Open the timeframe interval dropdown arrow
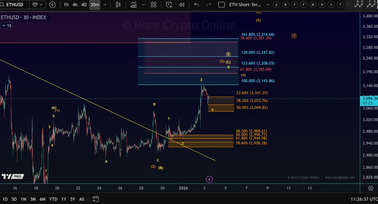 point(105,5)
